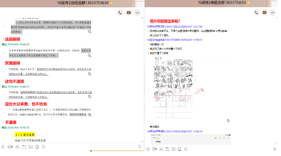Viewport: 281px width, 156px height.
Task: Click video call button in right chat
Action: (264, 13)
